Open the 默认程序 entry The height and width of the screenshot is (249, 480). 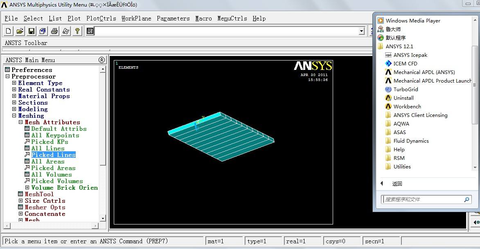pyautogui.click(x=396, y=38)
